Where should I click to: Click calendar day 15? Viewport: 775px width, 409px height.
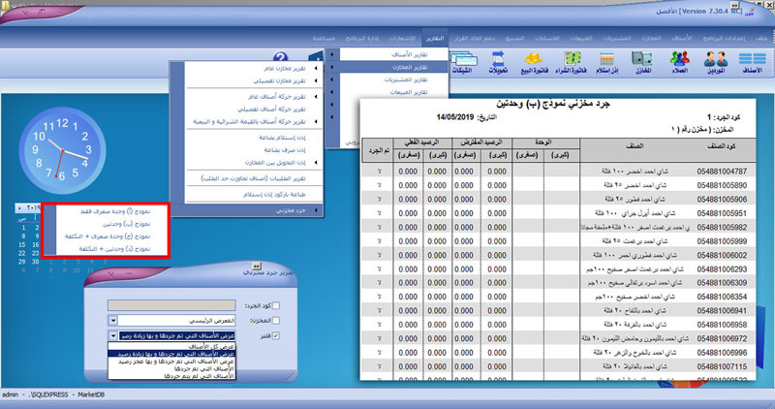[x=21, y=245]
